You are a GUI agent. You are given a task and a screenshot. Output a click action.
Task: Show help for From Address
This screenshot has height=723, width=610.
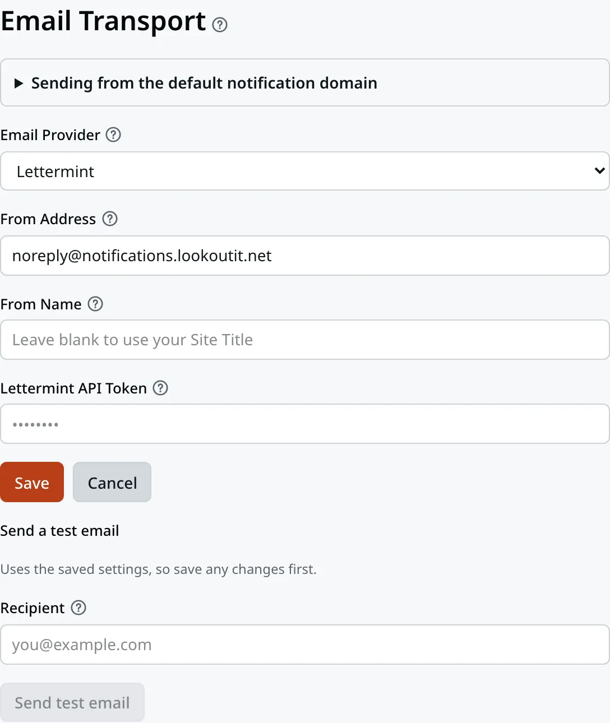pos(110,219)
